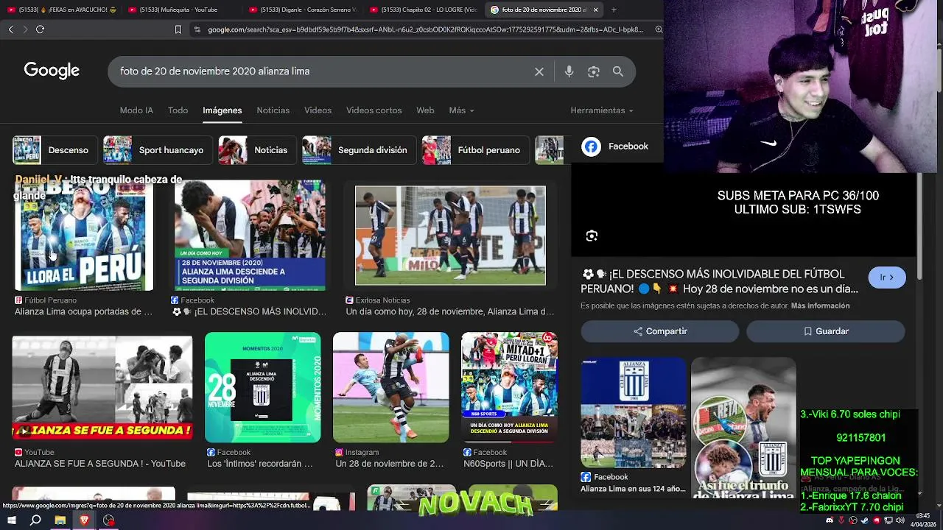
Task: Open File Explorer from taskbar
Action: tap(60, 520)
